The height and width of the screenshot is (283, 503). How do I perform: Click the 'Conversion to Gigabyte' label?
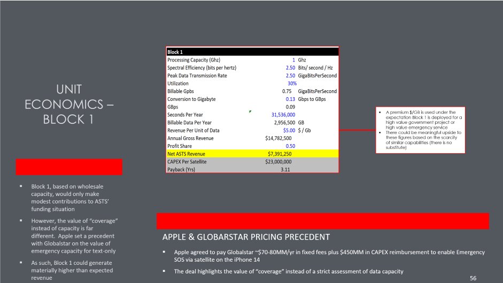[191, 99]
